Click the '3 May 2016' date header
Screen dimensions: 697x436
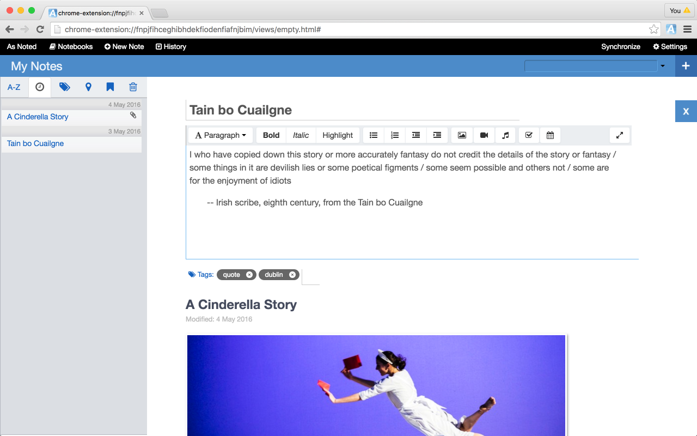124,131
